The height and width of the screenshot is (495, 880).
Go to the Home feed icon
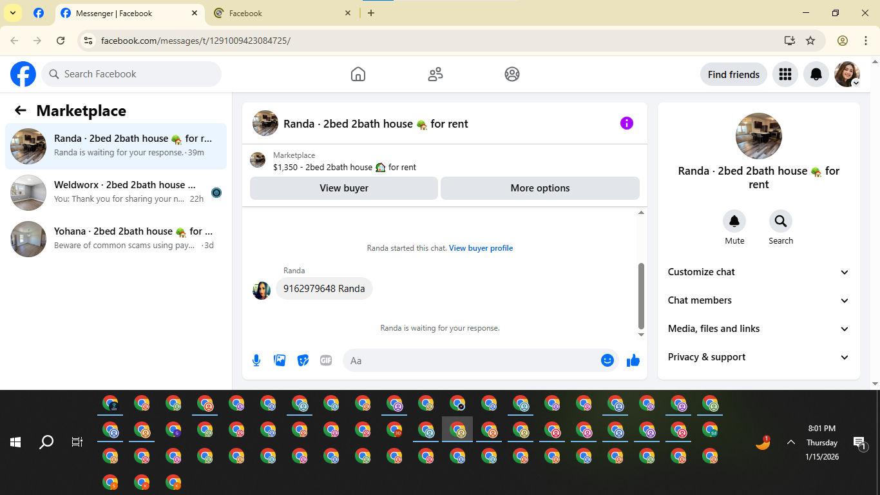[358, 74]
